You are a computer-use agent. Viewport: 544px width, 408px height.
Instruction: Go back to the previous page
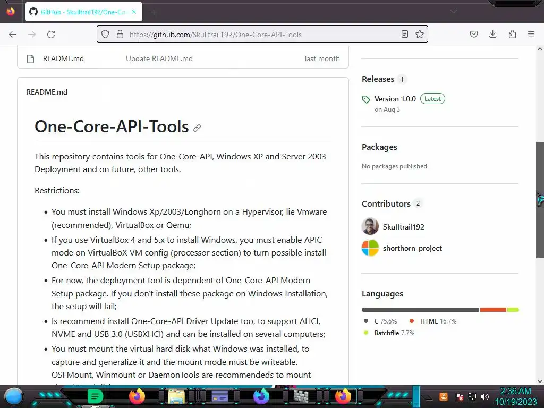click(x=13, y=35)
